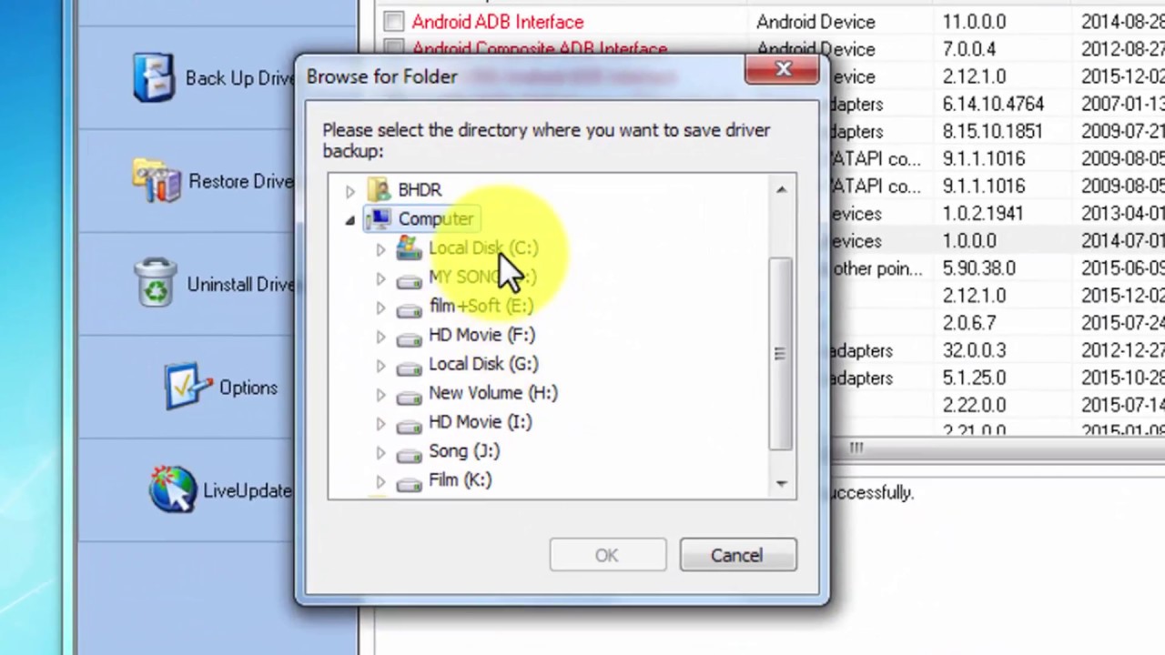Click version 8.15.10.1851 cell
The image size is (1165, 655).
pos(993,131)
